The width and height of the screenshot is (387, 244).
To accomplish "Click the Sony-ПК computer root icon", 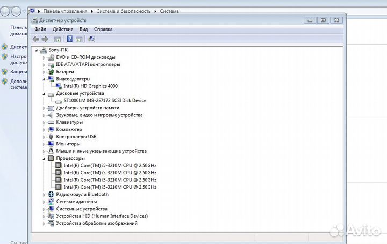I will point(44,50).
